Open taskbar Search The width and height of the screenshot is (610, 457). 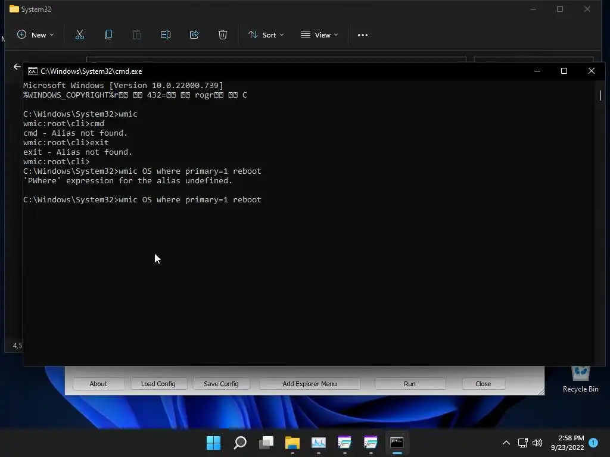pyautogui.click(x=240, y=443)
